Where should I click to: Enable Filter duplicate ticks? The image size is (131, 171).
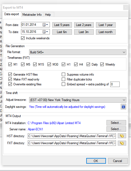tap(63, 79)
